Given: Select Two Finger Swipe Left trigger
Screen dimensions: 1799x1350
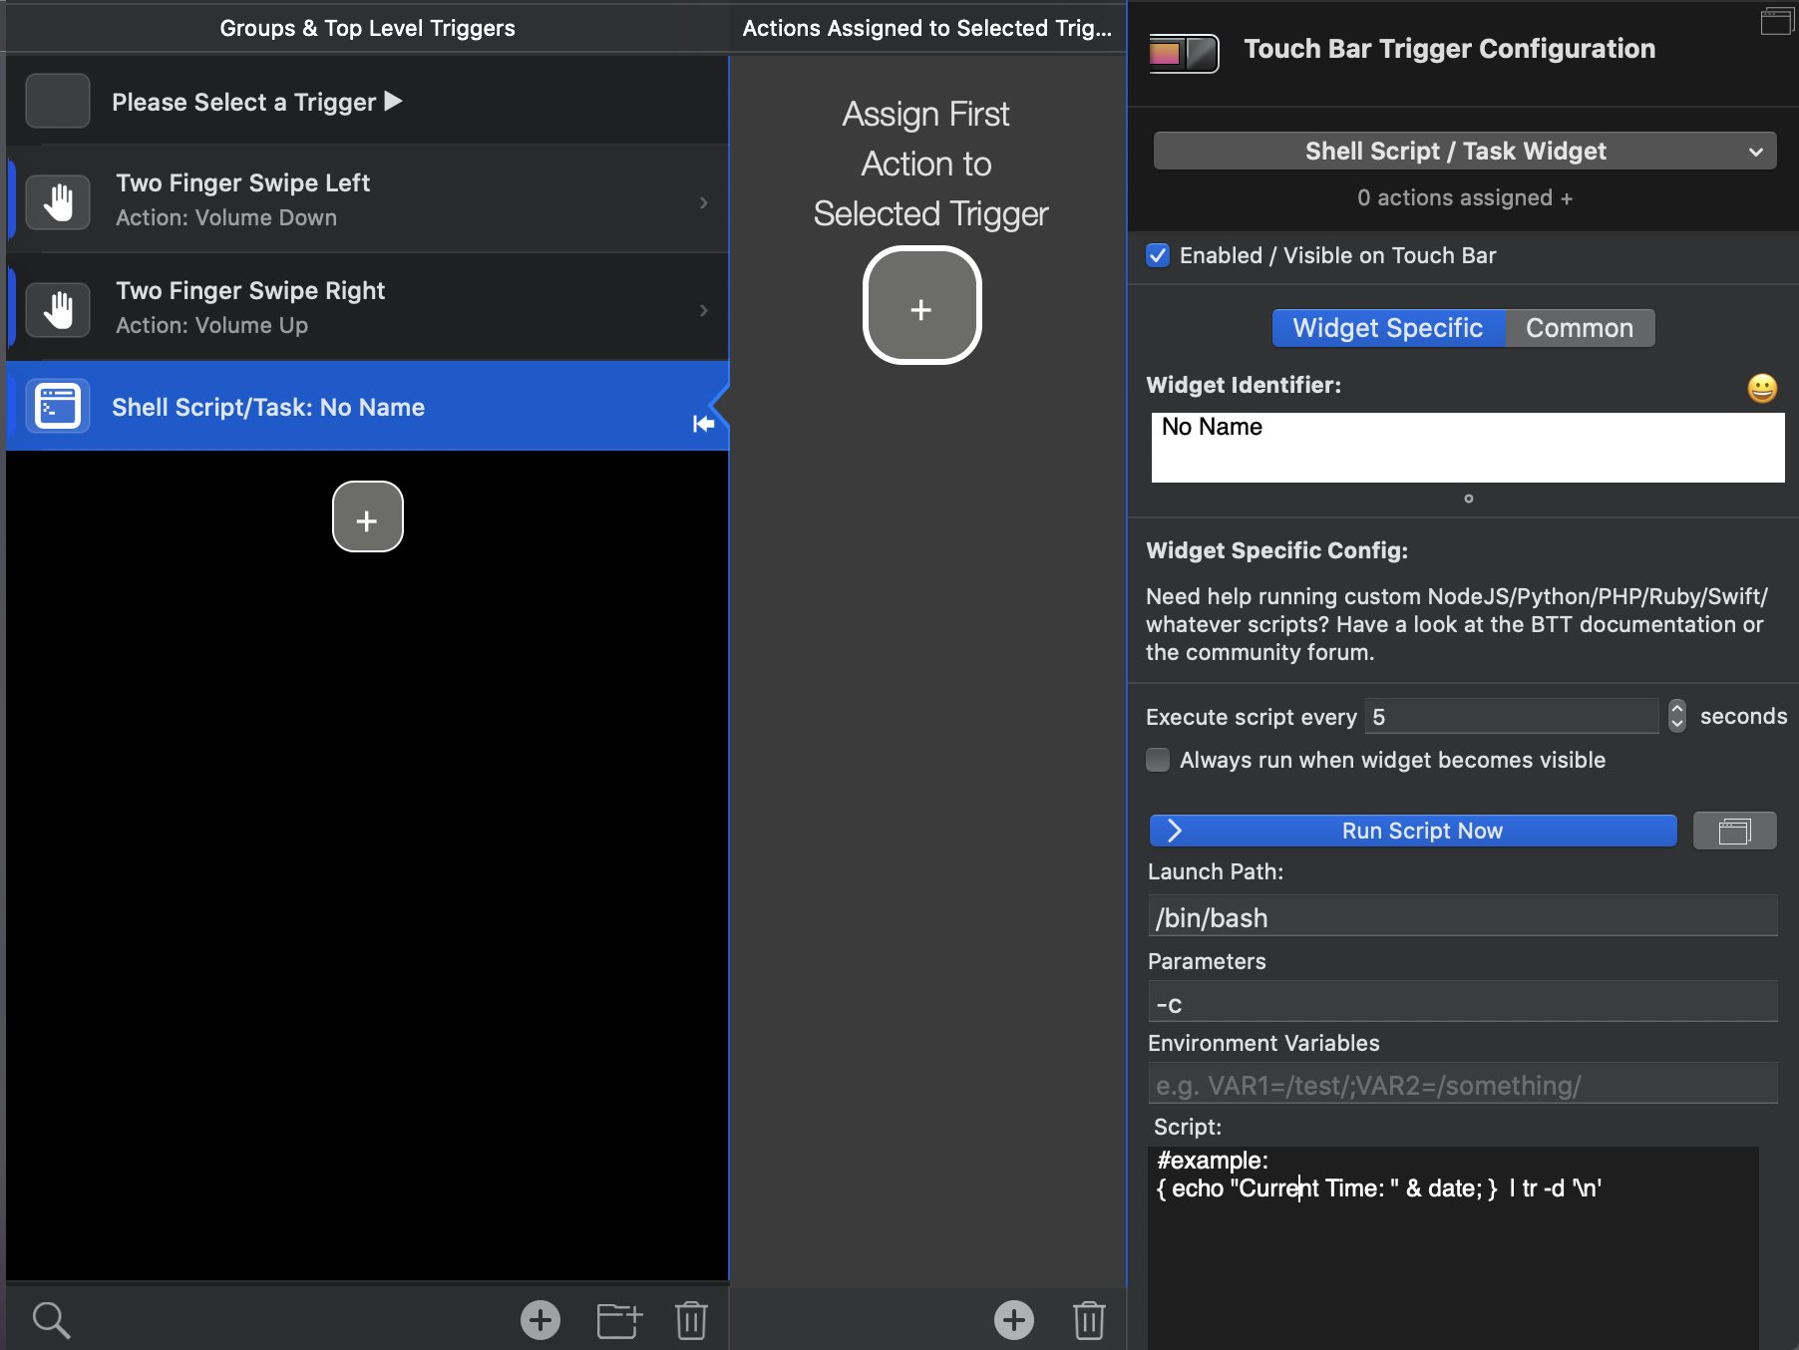Looking at the screenshot, I should pyautogui.click(x=367, y=199).
